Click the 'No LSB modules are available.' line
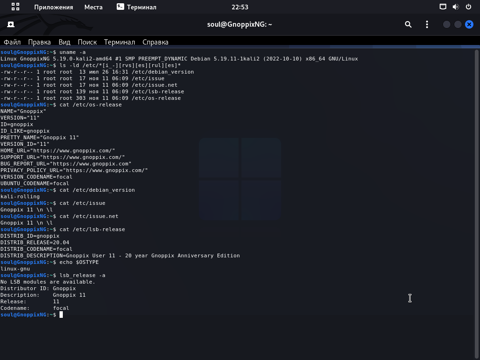Viewport: 480px width, 360px height. [48, 282]
